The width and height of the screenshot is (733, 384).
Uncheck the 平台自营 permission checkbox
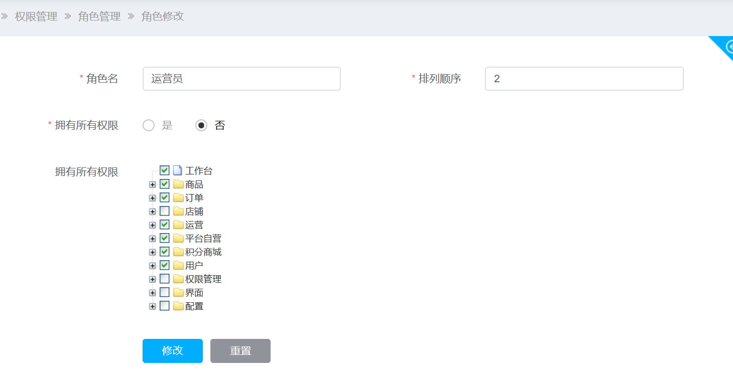(x=165, y=238)
